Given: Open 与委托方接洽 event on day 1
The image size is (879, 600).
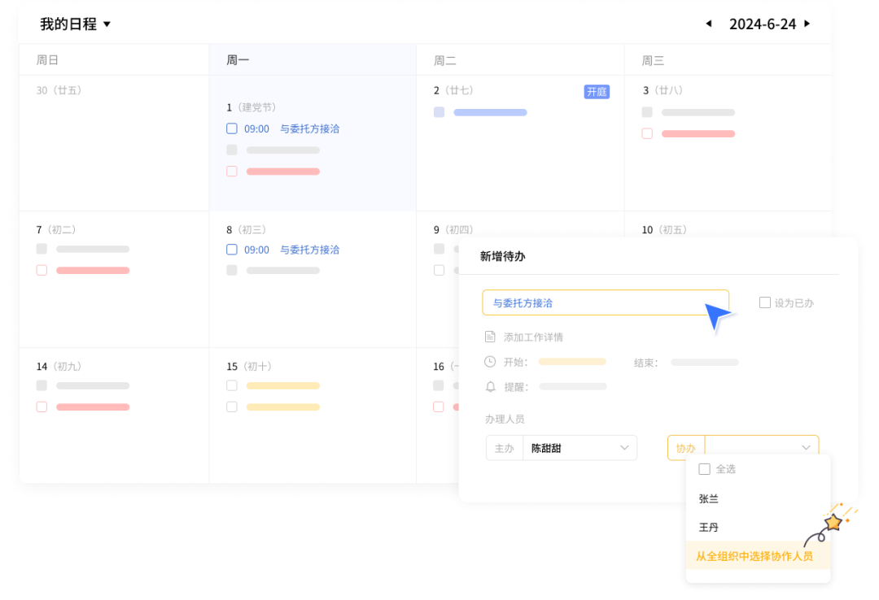Looking at the screenshot, I should [x=309, y=128].
